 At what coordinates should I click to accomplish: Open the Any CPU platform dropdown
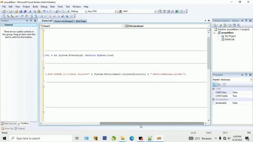click(x=115, y=11)
